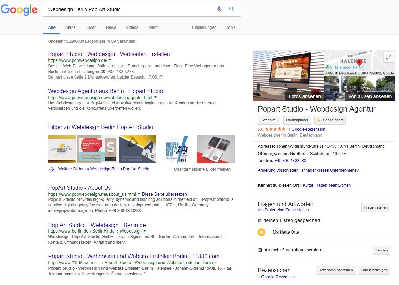Click the Markierte Orte list entry
Image resolution: width=399 pixels, height=285 pixels.
point(286,232)
